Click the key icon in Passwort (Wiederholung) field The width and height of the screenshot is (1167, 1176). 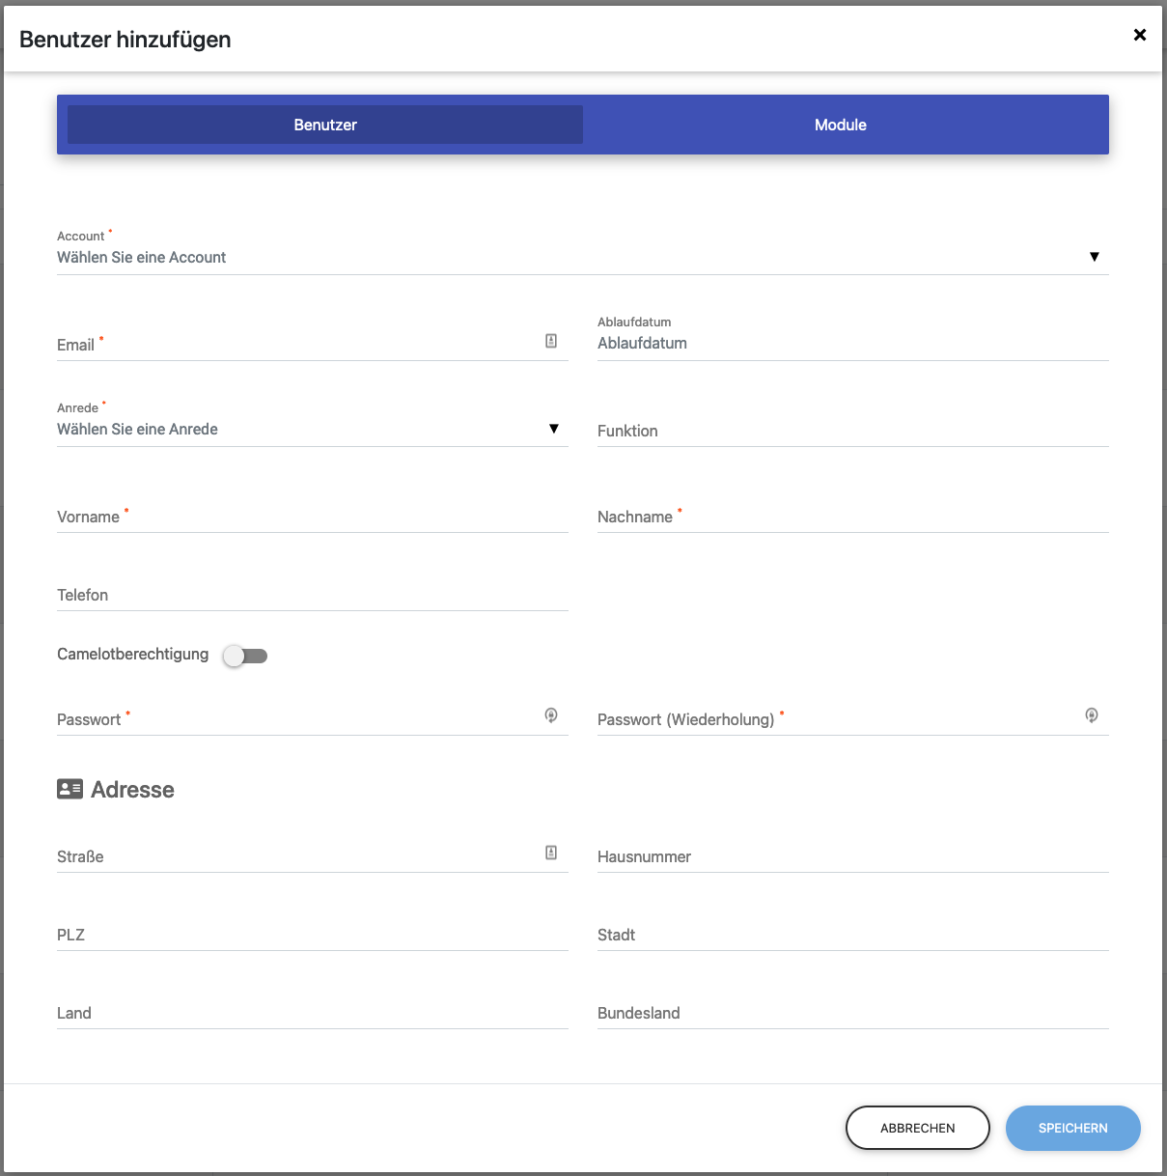(x=1092, y=715)
